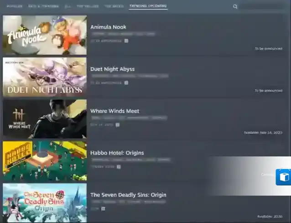Click the calendar icon under Duet Night Abyss

(126, 83)
